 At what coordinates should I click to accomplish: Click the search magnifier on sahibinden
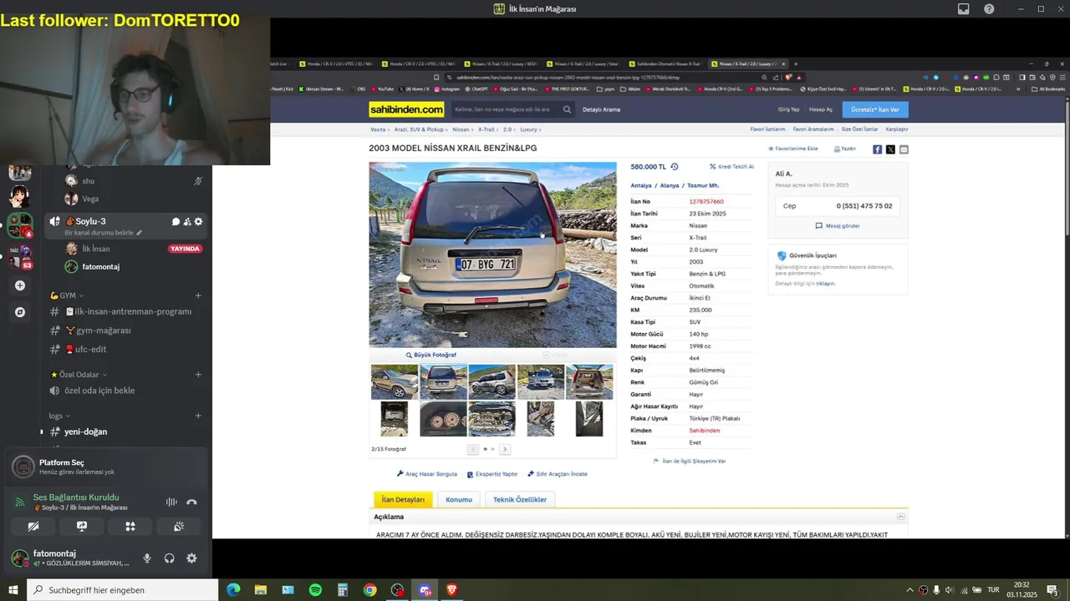[567, 109]
